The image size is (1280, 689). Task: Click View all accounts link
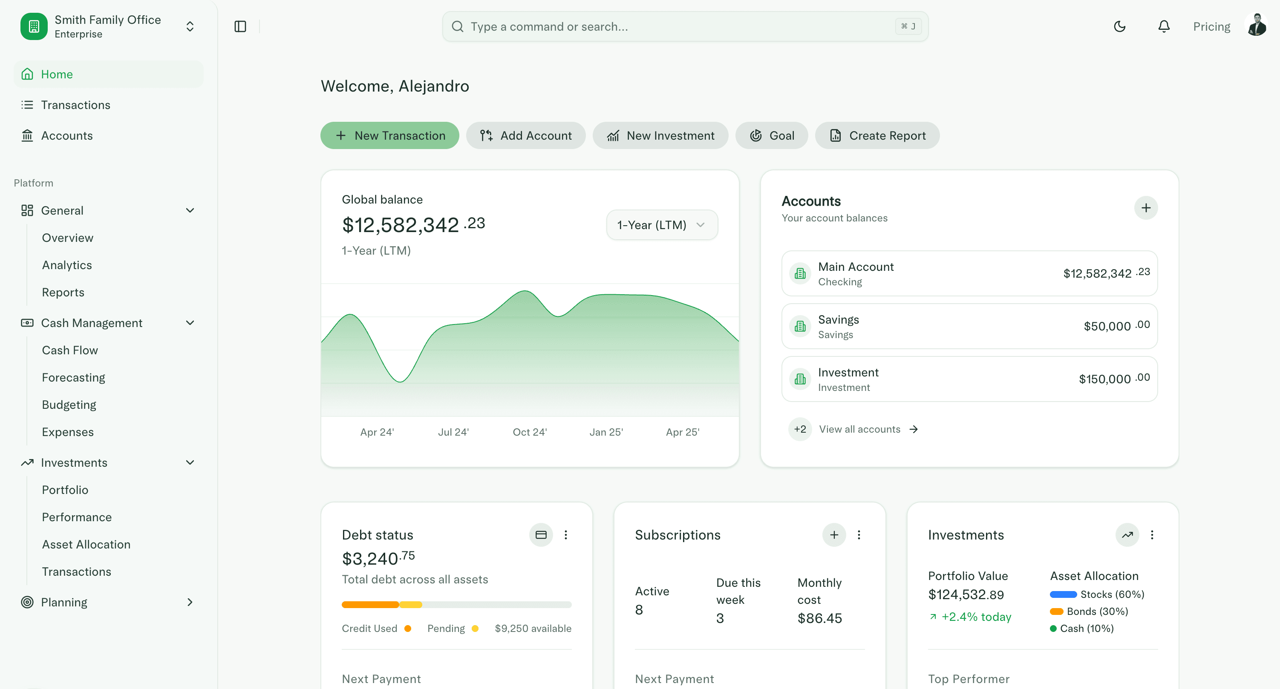(x=859, y=429)
